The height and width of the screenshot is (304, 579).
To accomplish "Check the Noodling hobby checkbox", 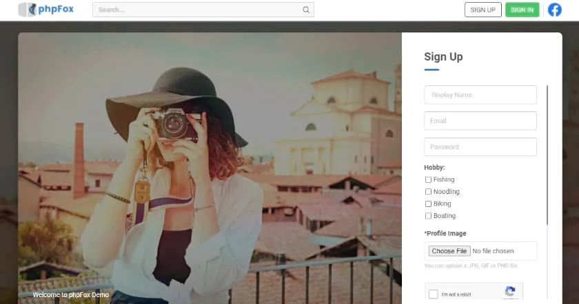I will 428,192.
